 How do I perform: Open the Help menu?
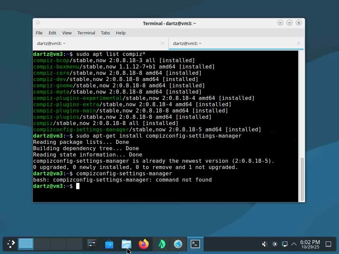[x=121, y=33]
